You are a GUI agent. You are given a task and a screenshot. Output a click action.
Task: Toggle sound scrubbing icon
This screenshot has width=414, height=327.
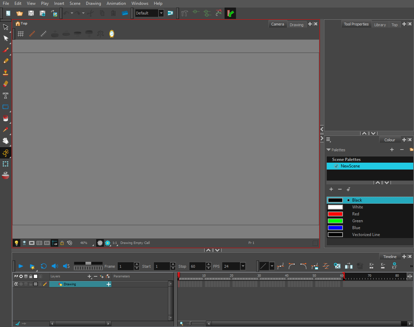[66, 266]
